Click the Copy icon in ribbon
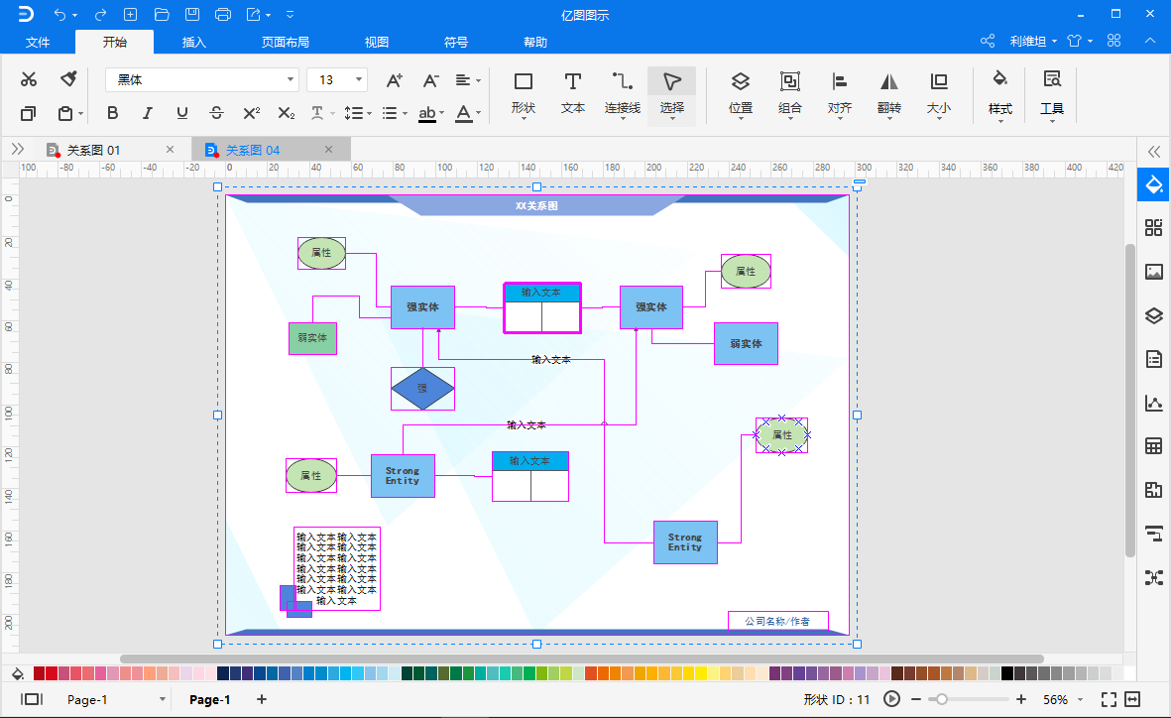The width and height of the screenshot is (1171, 718). tap(28, 113)
